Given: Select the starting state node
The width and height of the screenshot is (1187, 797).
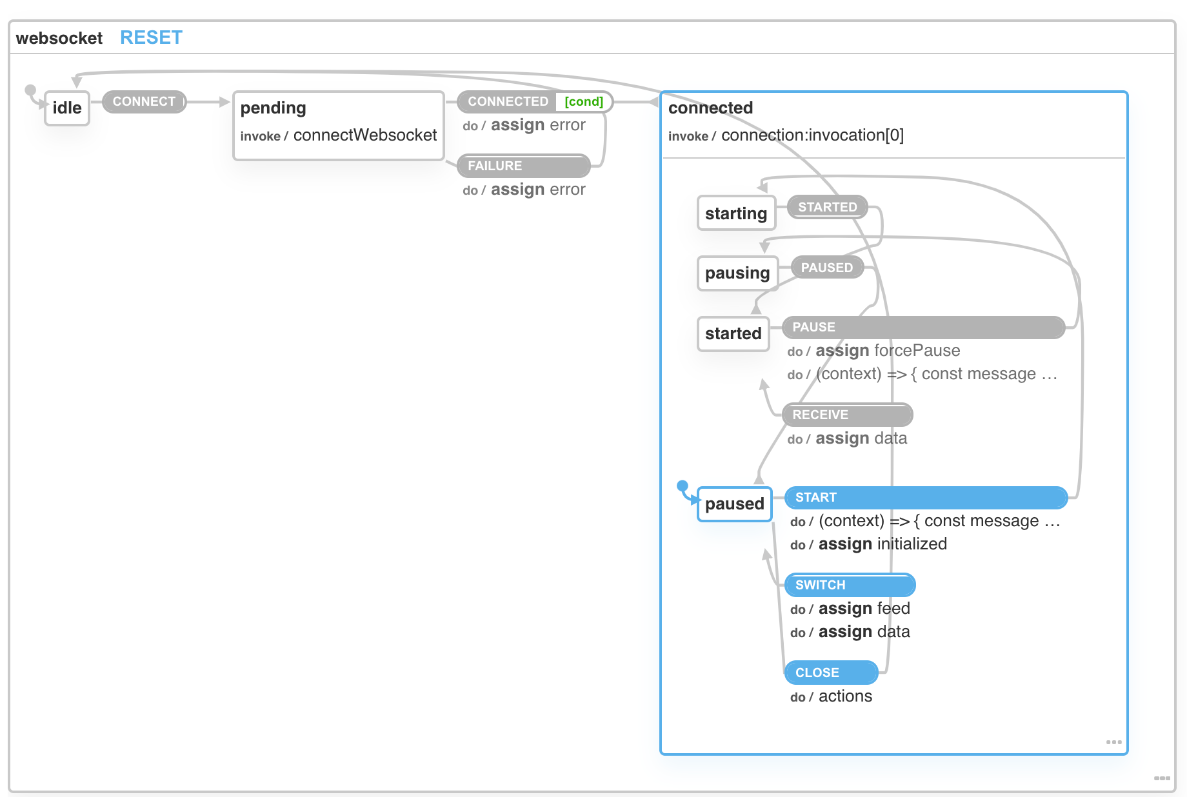Looking at the screenshot, I should 735,213.
